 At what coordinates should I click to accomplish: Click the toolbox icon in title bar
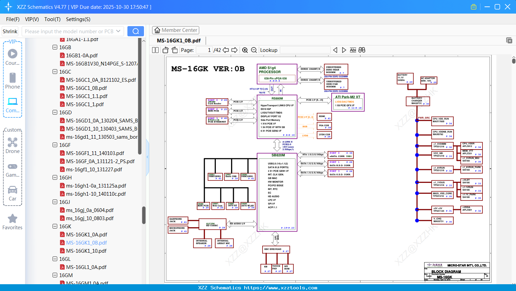[x=474, y=7]
